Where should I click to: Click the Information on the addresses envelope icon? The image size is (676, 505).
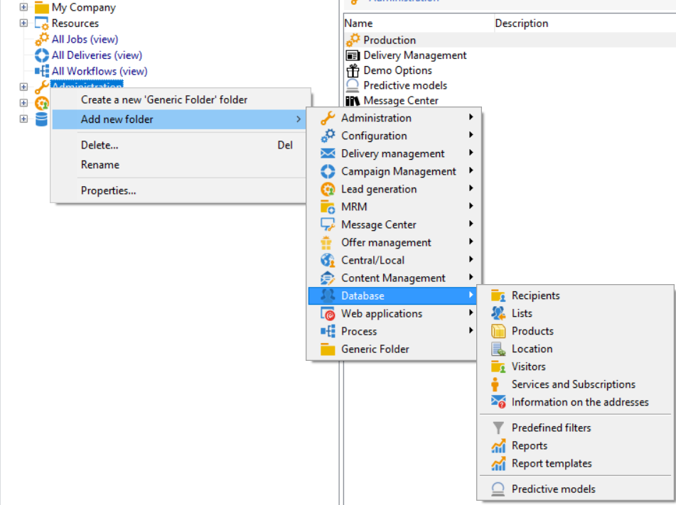498,402
